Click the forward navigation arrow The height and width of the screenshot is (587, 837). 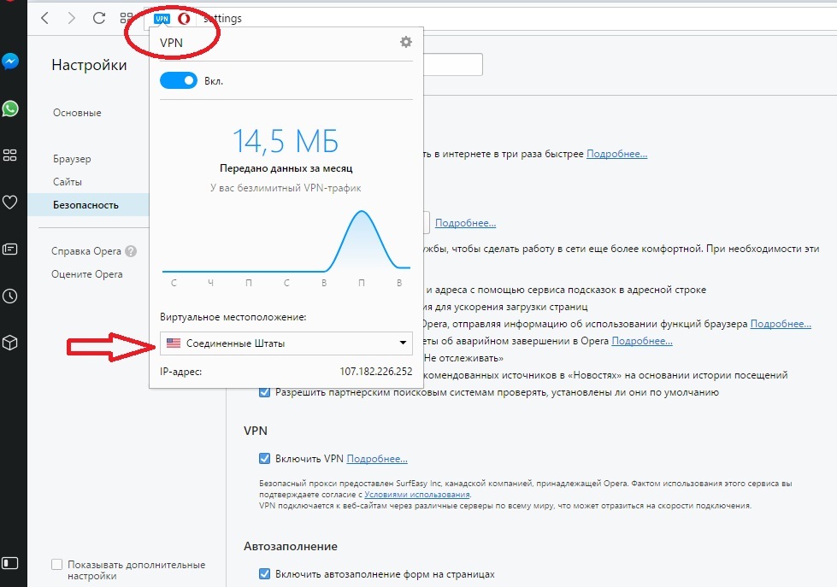click(x=72, y=18)
